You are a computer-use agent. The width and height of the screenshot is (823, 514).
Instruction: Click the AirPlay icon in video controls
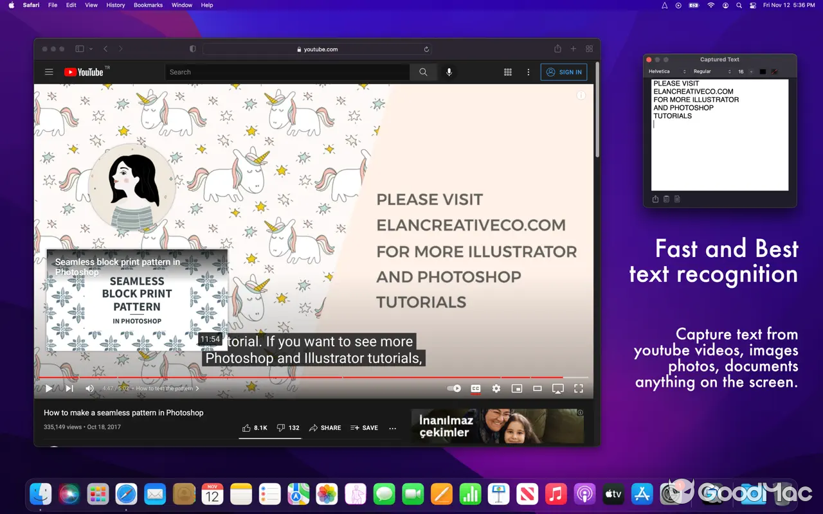557,388
